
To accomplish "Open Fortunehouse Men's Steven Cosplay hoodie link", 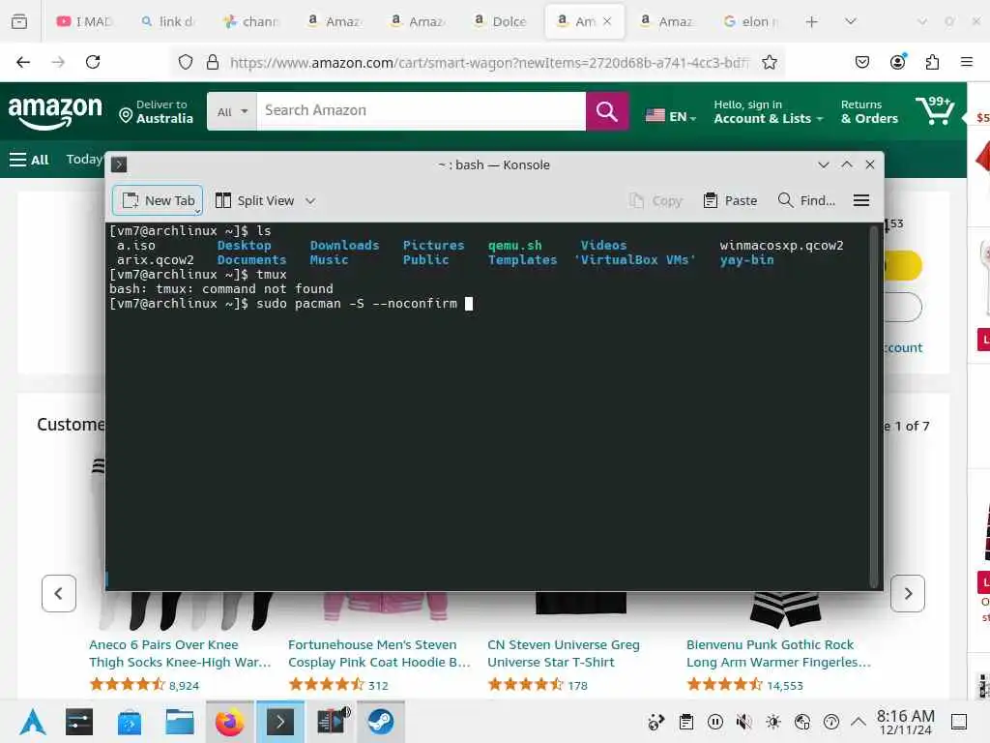I will tap(379, 653).
